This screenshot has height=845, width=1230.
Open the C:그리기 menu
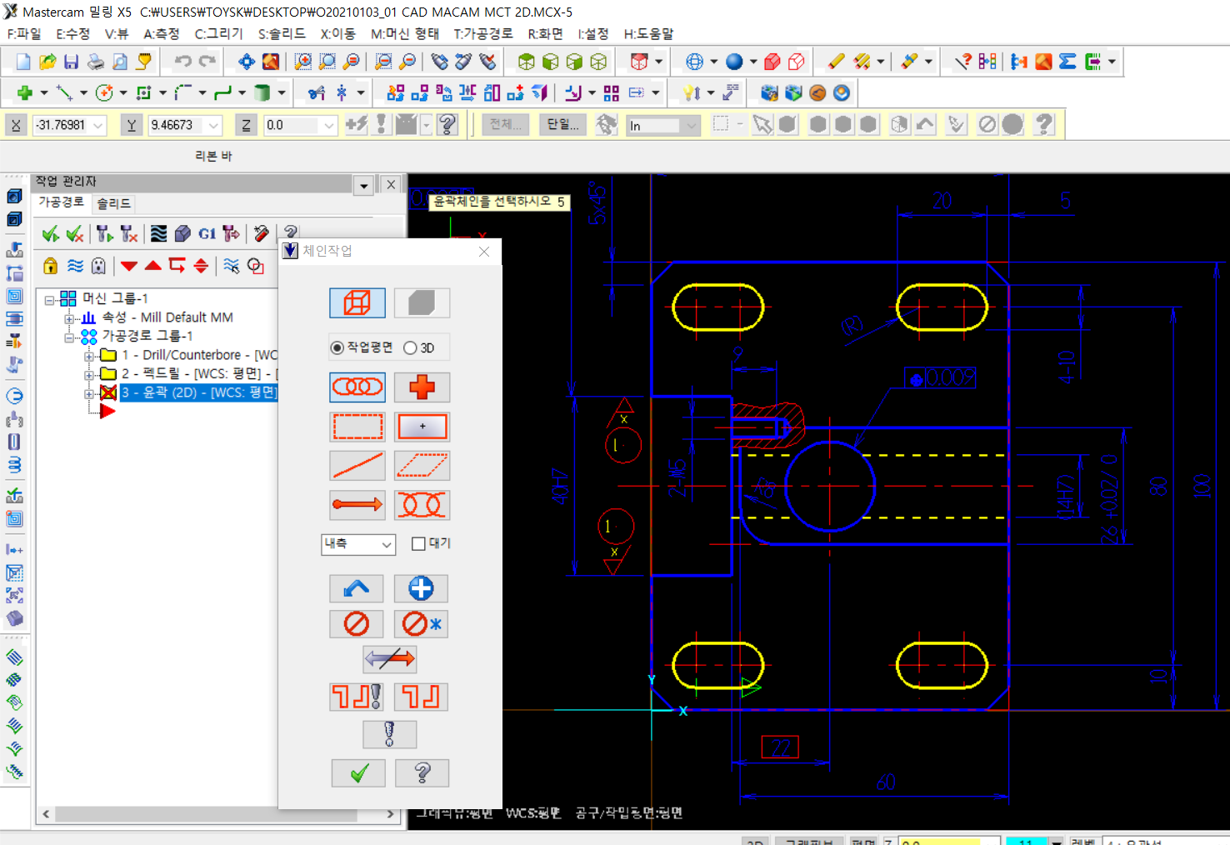219,33
